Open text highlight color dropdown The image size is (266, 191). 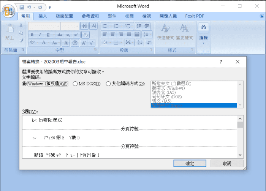click(38, 43)
